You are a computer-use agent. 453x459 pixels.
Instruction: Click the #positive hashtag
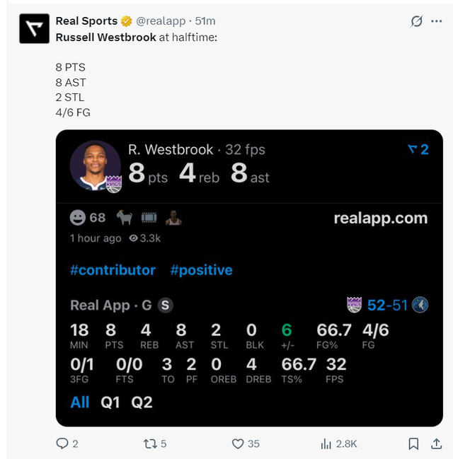pos(201,270)
